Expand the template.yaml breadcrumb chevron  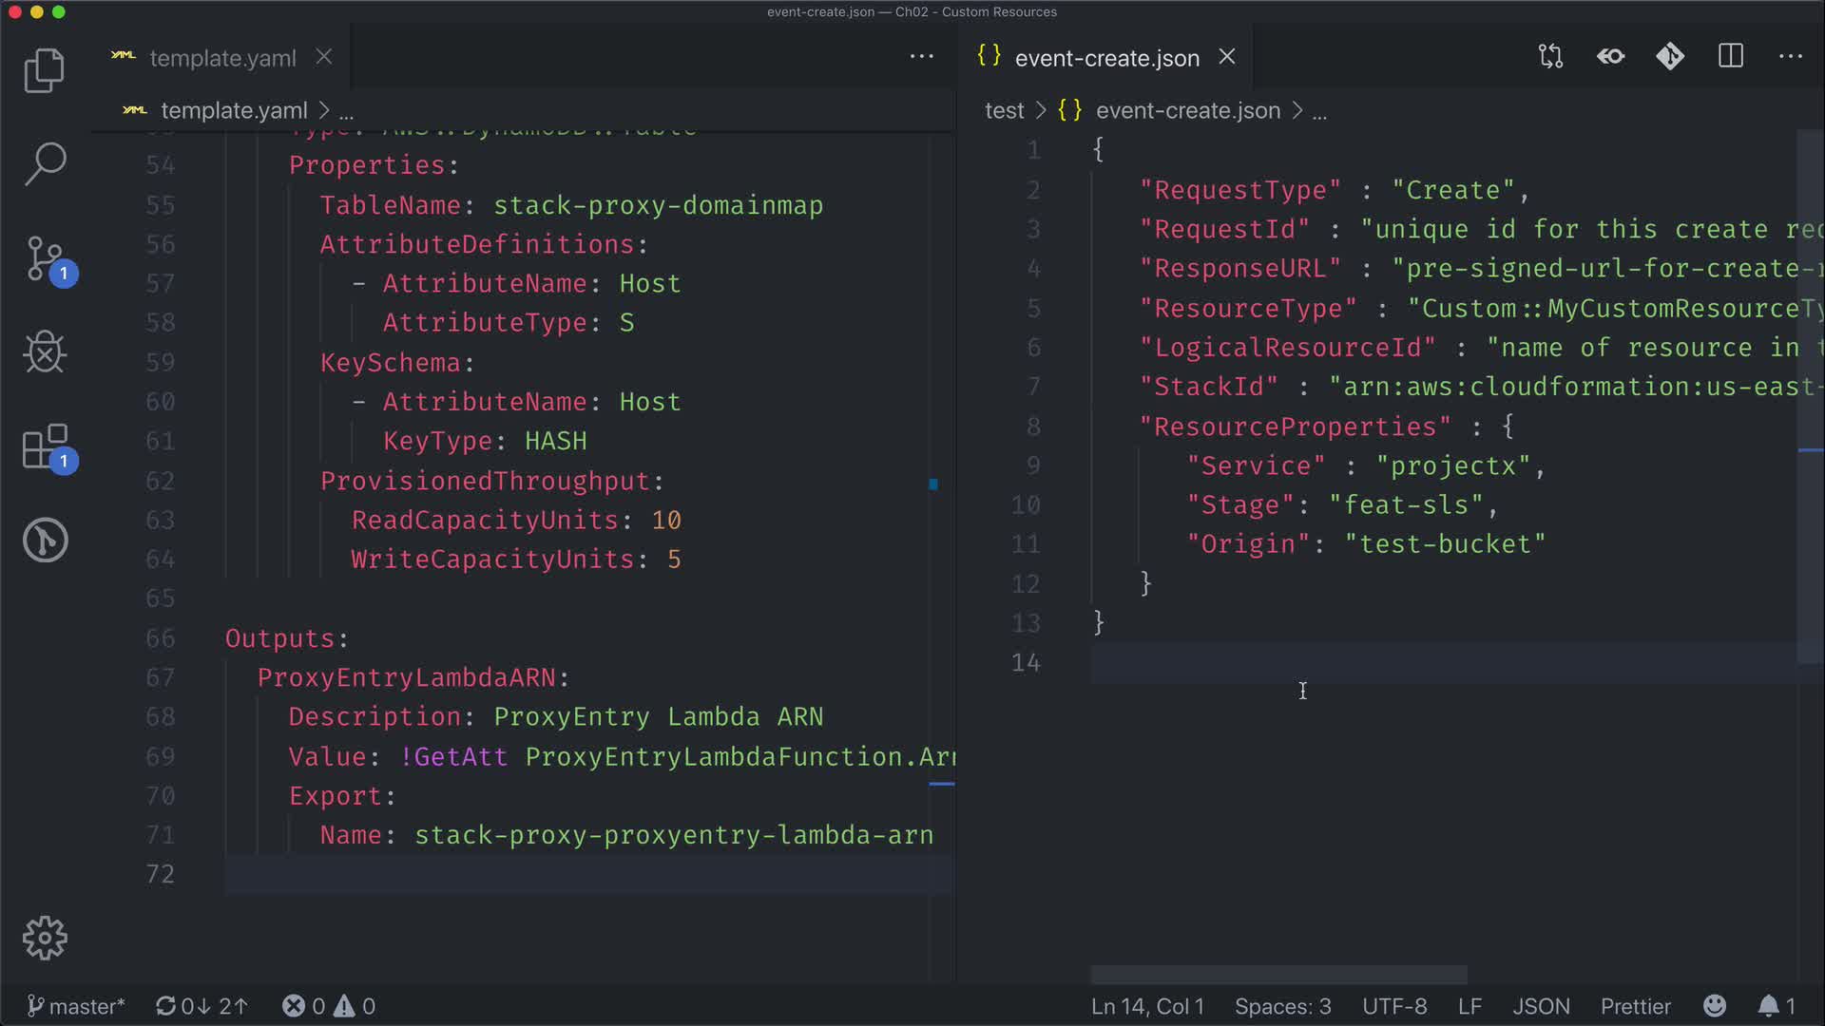[324, 111]
